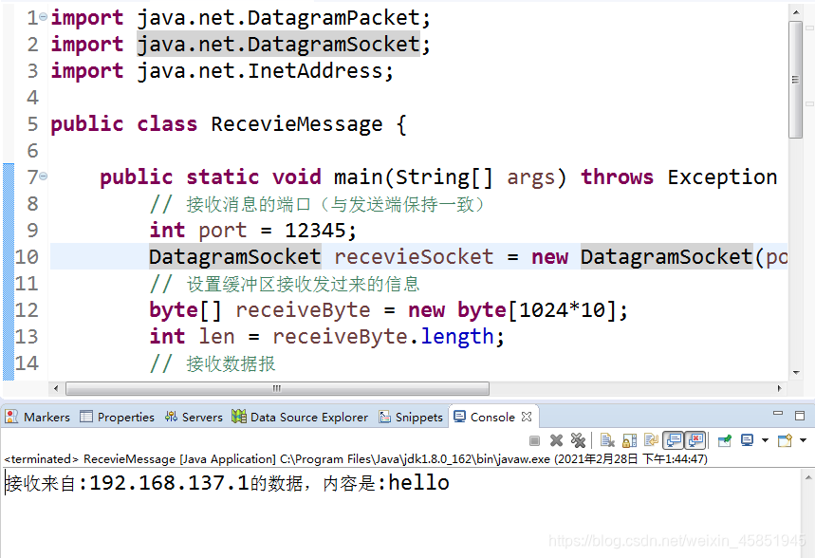Screen dimensions: 815x558
Task: Click 'java.net.DatagramSocket' in the line 2 import
Action: [278, 45]
